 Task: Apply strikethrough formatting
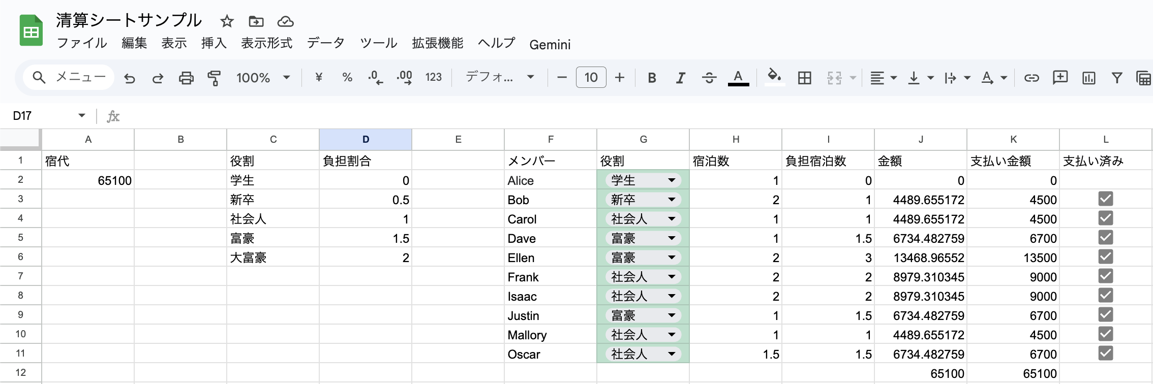click(709, 78)
